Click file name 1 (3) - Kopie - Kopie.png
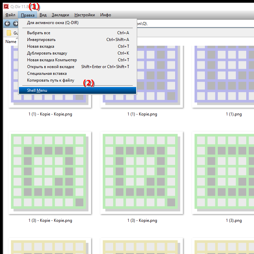The height and width of the screenshot is (254, 254). tap(50, 220)
